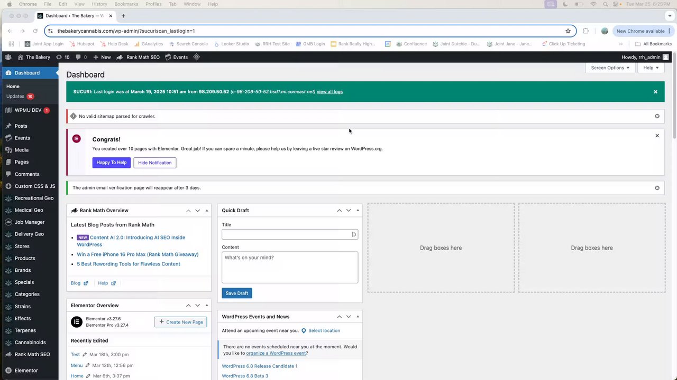Open Rank Math SEO admin bar menu
The height and width of the screenshot is (380, 677).
138,57
